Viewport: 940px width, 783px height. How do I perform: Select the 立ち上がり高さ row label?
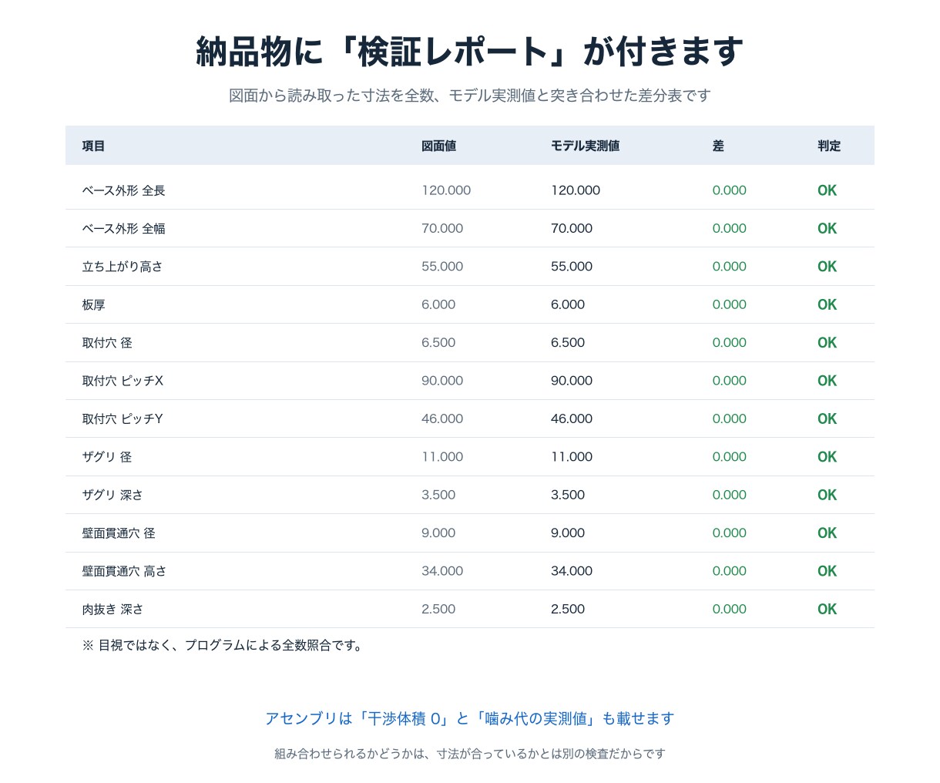point(123,267)
